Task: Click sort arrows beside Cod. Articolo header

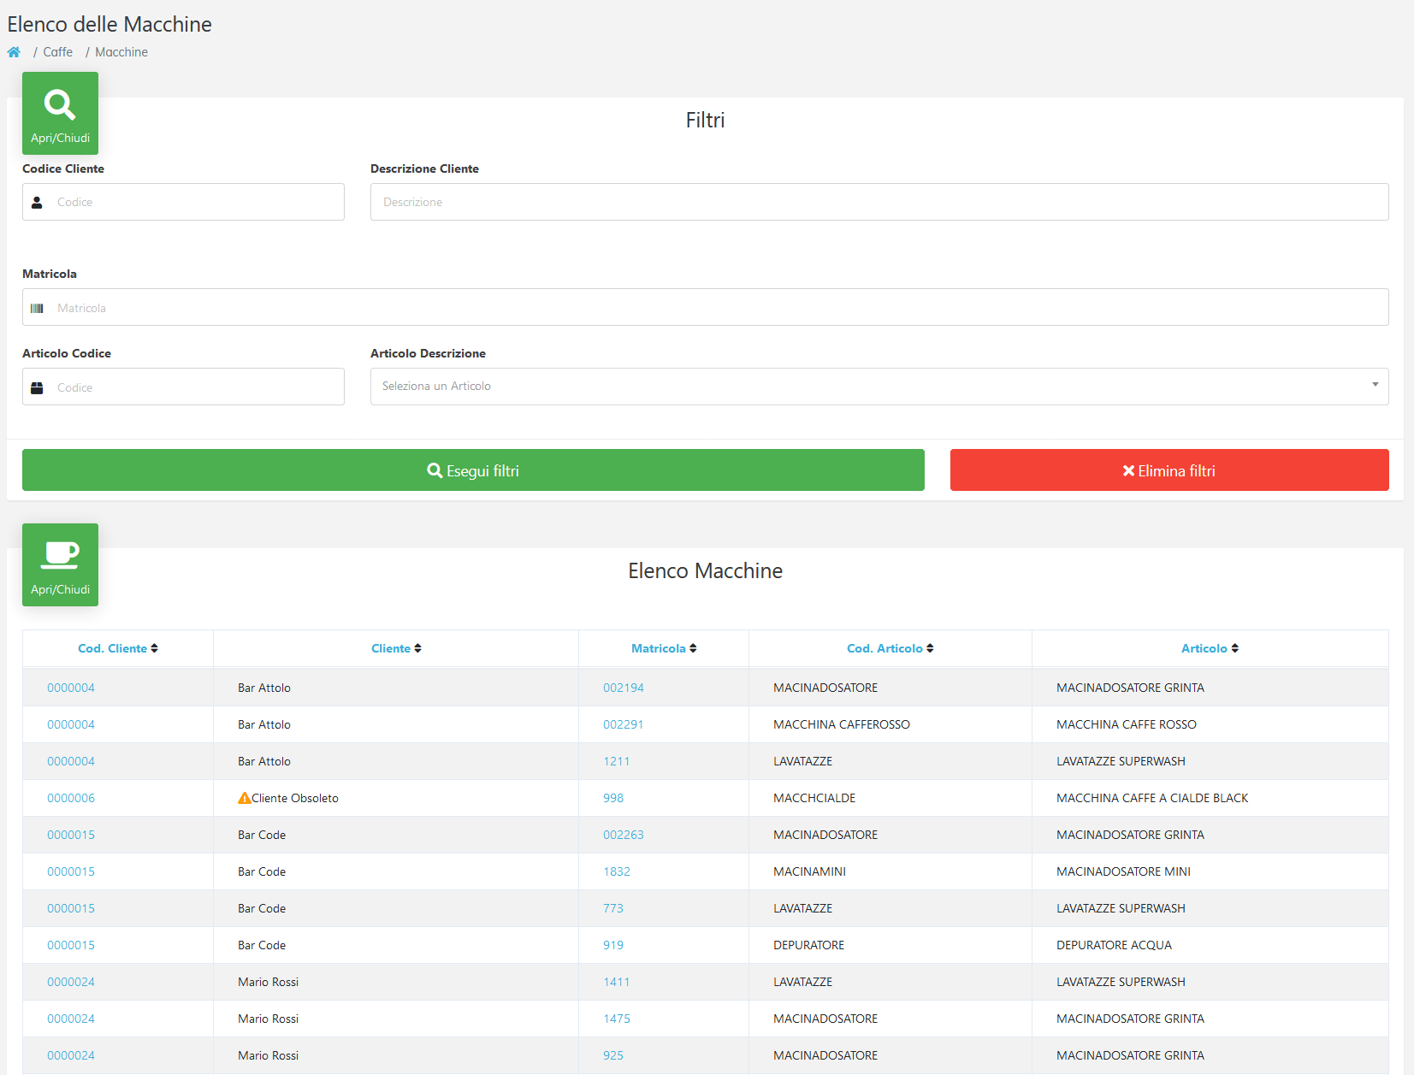Action: [x=931, y=648]
